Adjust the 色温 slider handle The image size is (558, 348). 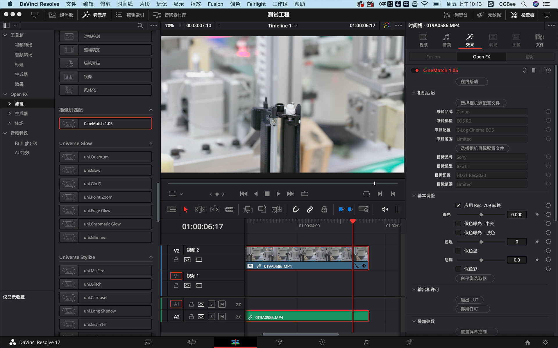481,242
